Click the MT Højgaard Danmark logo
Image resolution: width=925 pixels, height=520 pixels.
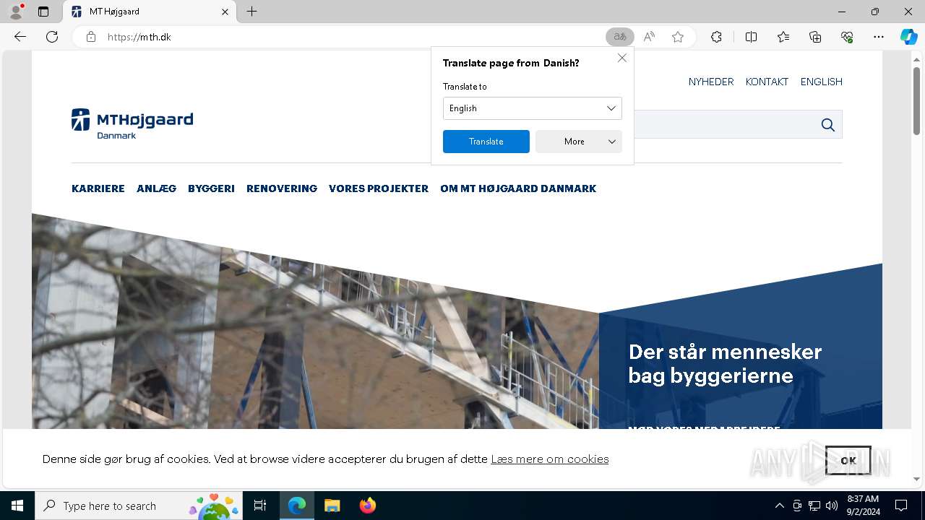point(132,123)
